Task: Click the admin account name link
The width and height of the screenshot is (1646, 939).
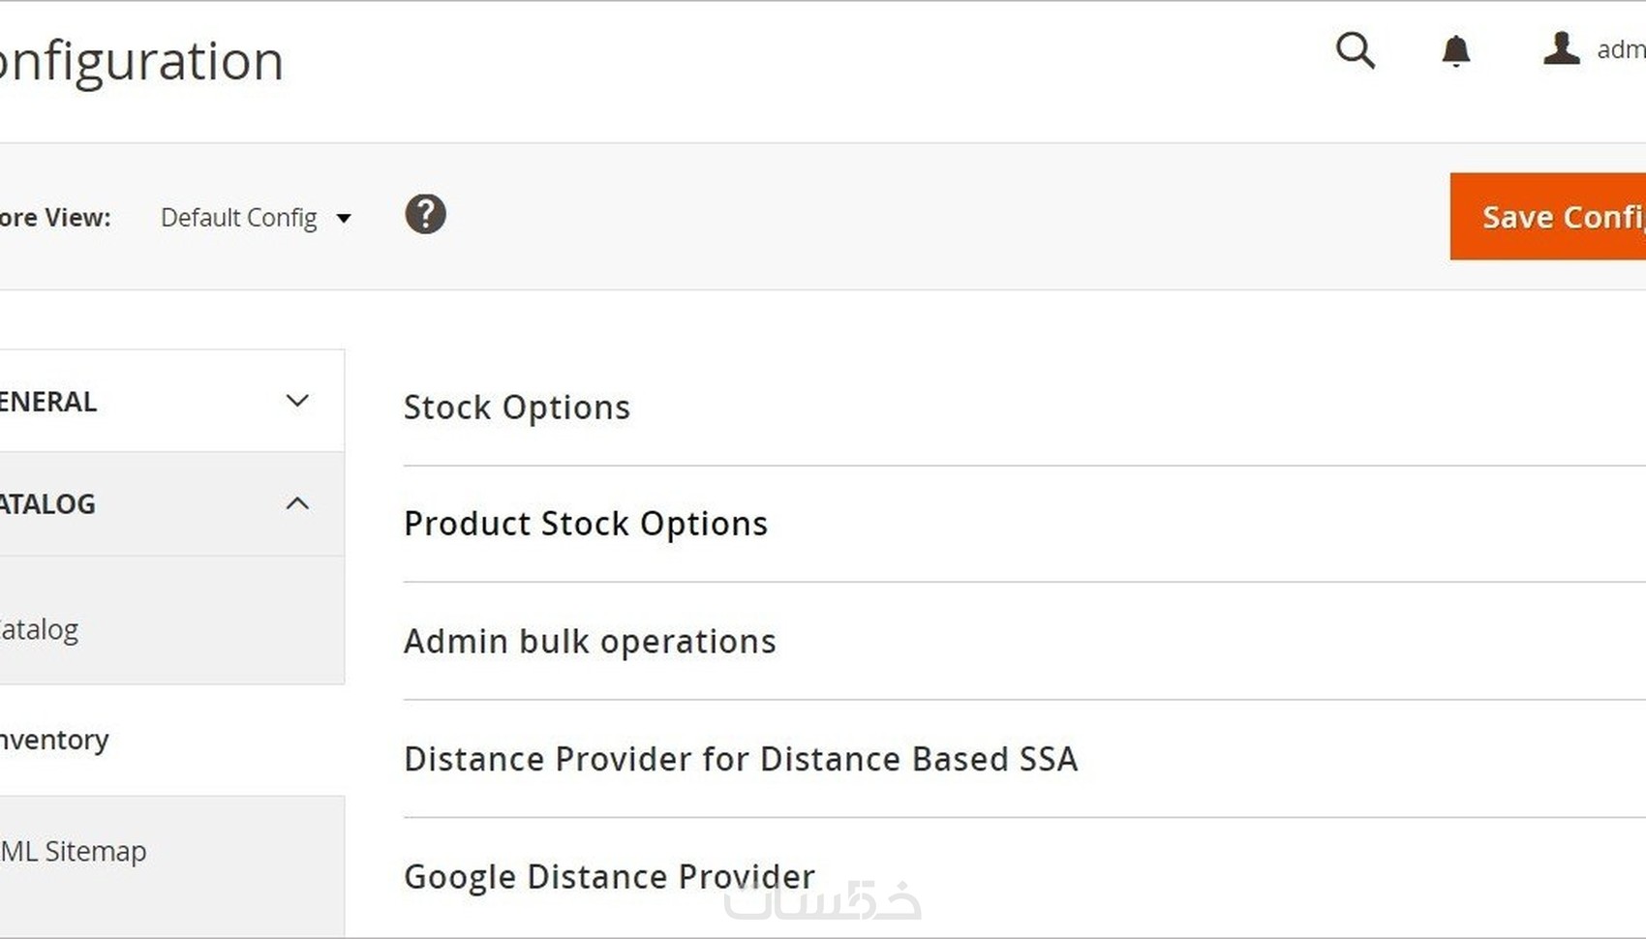Action: click(1620, 50)
